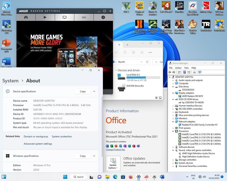This screenshot has height=181, width=227.
Task: Click the System breadcrumb in Settings
Action: tap(10, 81)
